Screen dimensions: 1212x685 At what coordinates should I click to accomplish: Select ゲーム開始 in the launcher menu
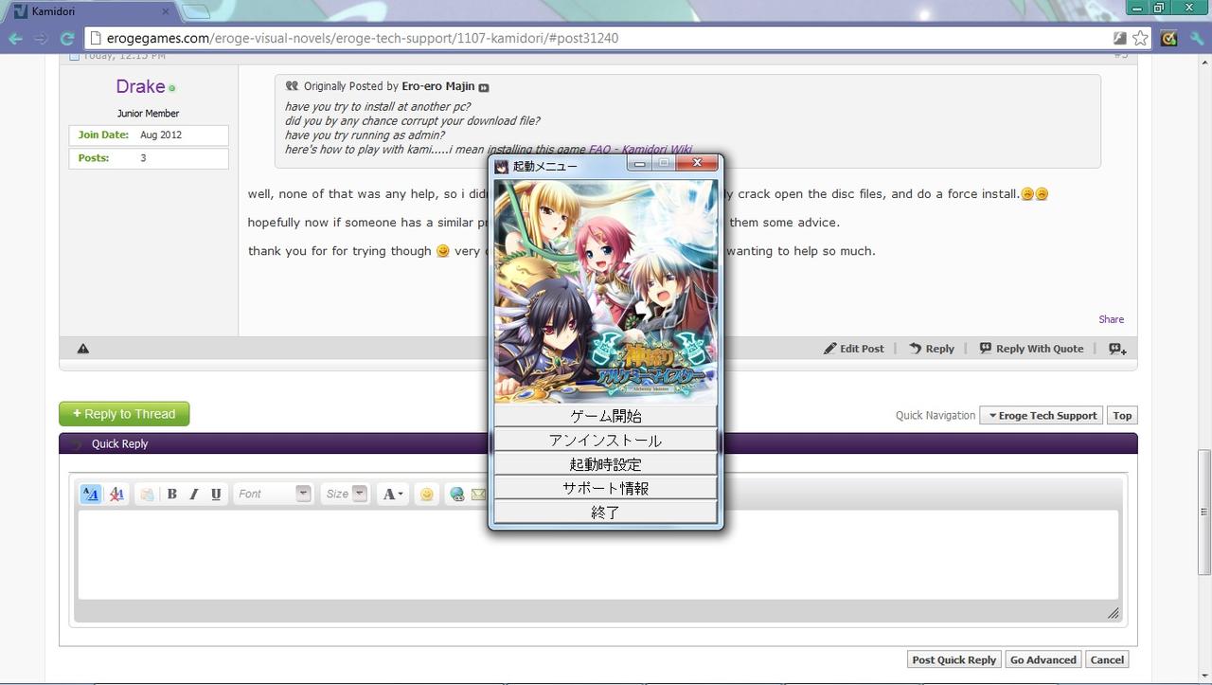(x=605, y=416)
